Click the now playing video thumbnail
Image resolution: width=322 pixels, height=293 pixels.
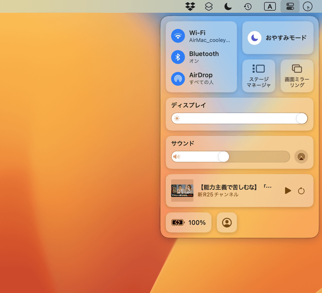182,191
